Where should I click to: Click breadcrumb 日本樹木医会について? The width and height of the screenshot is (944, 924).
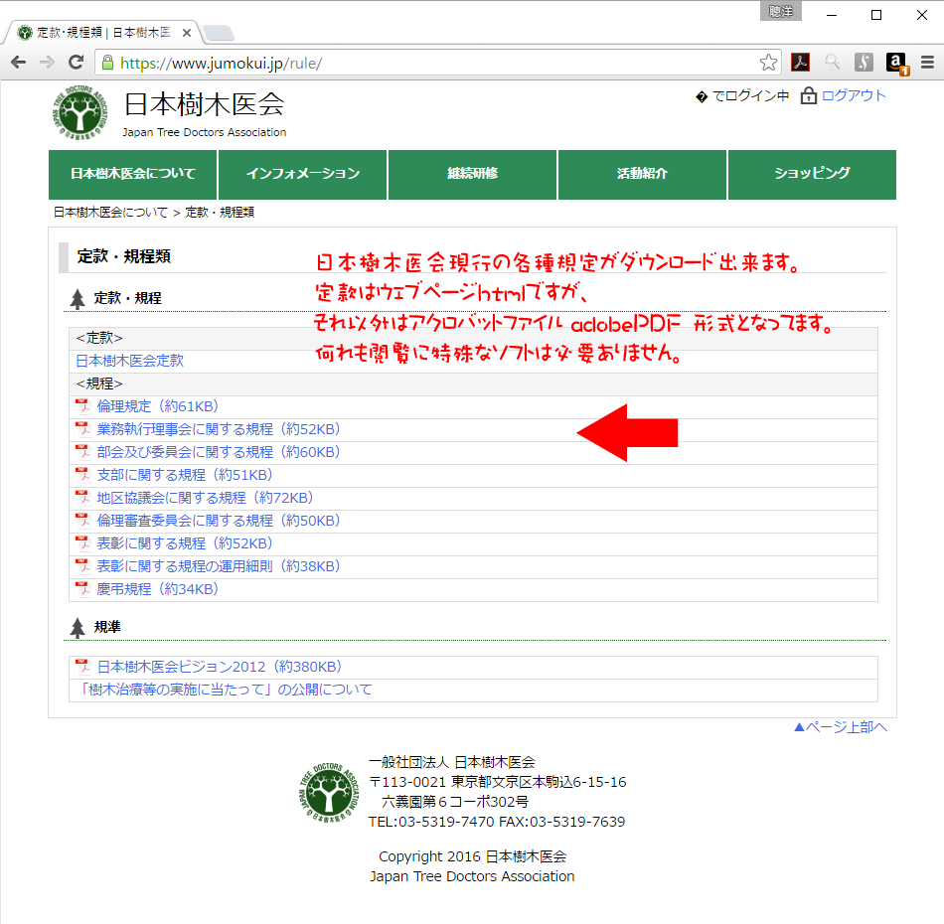pos(110,213)
